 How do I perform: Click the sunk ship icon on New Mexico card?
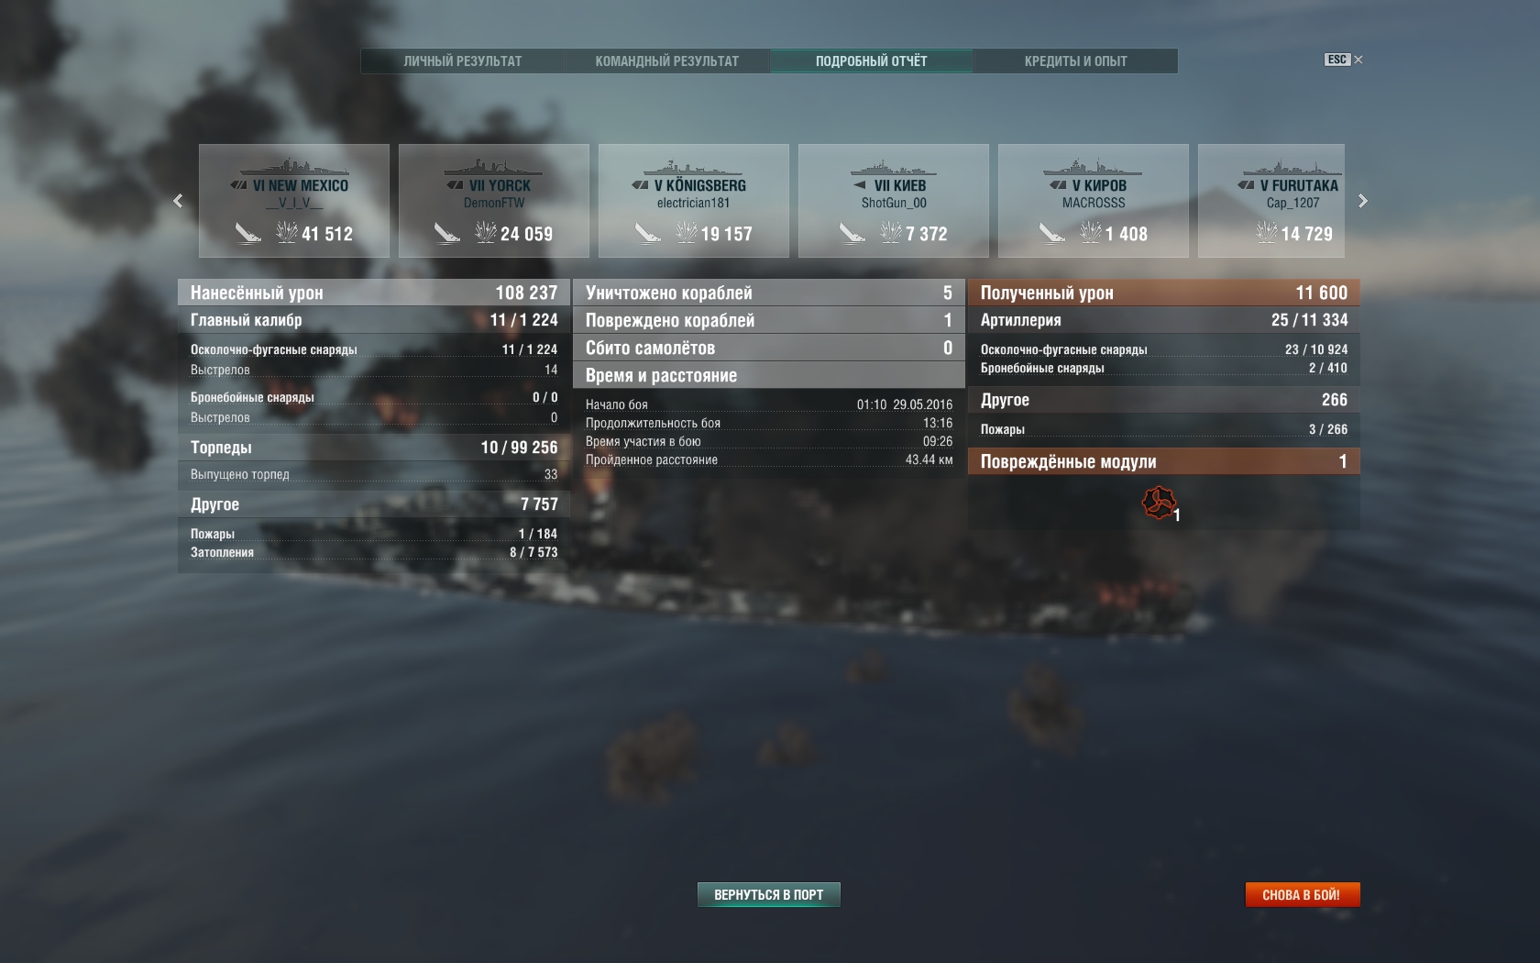(x=247, y=234)
